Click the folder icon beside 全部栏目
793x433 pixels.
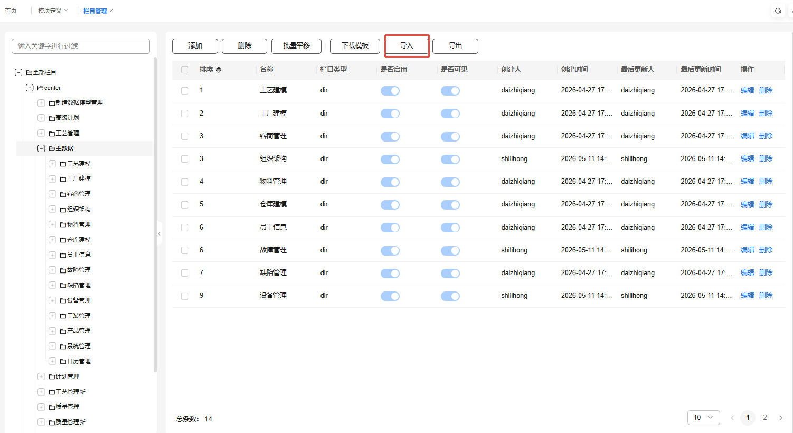point(29,72)
